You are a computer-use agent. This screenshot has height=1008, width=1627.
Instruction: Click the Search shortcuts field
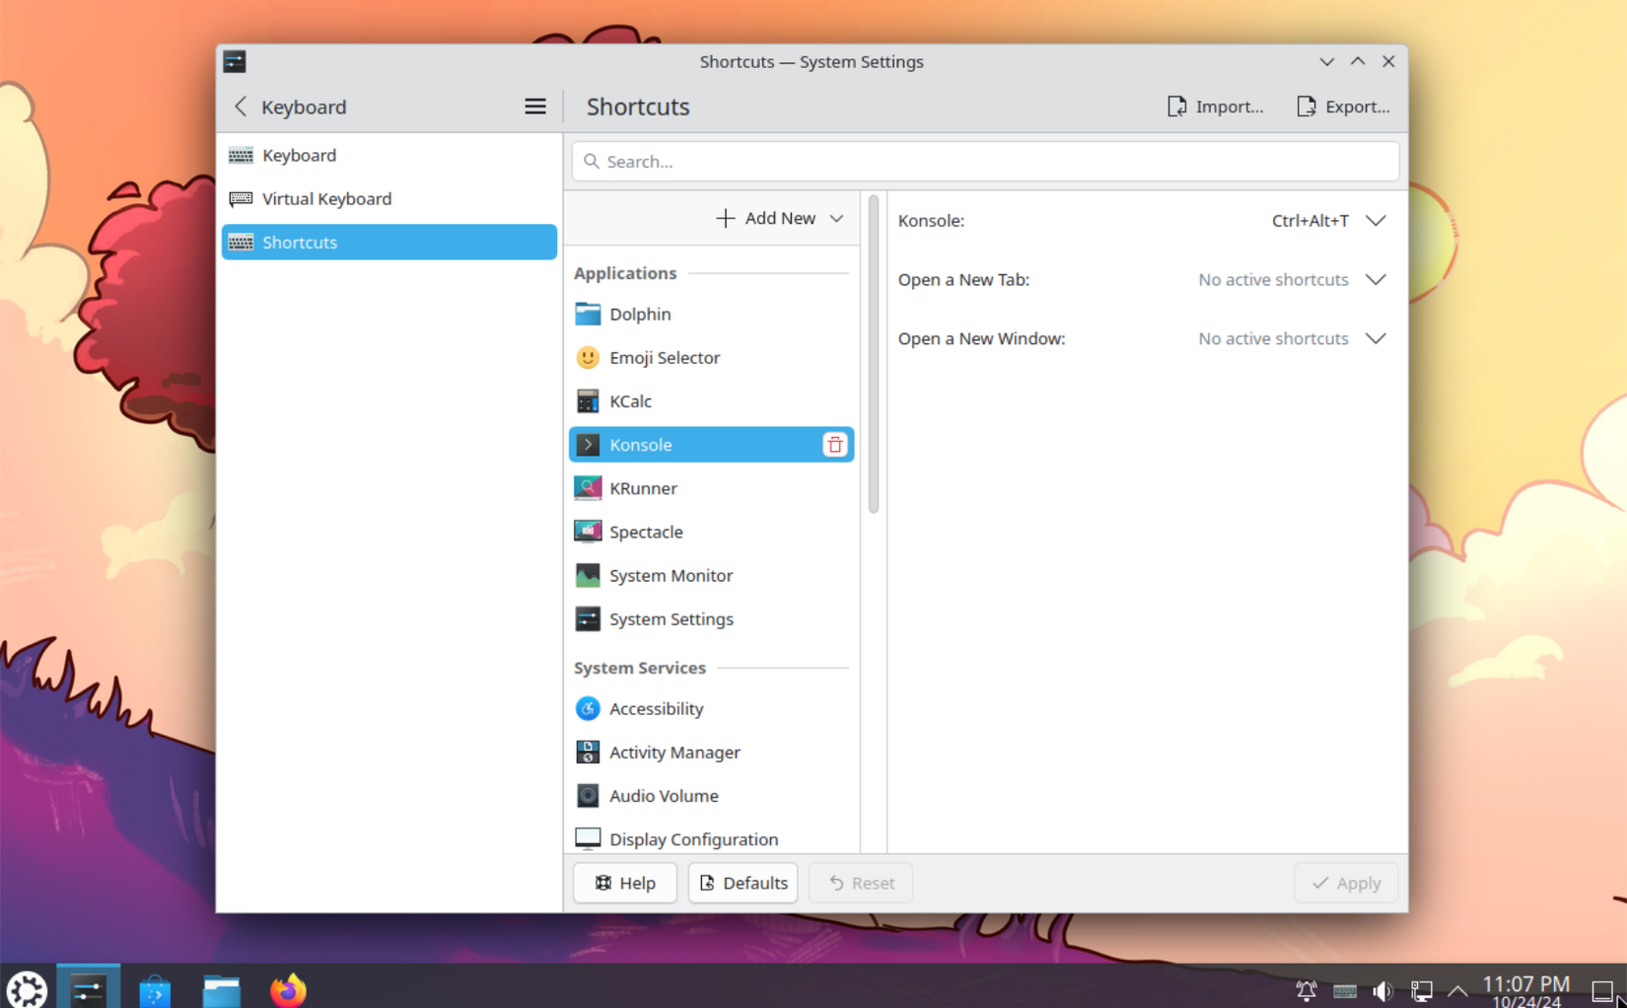click(983, 161)
